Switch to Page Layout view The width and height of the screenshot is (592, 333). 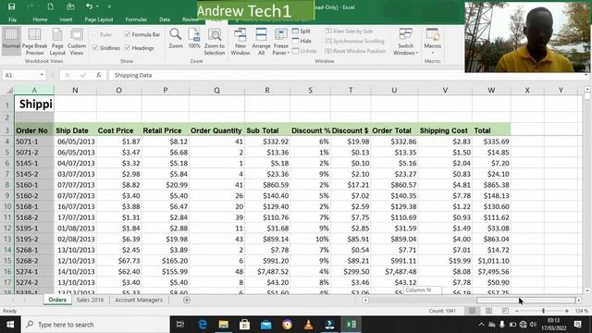[x=57, y=42]
